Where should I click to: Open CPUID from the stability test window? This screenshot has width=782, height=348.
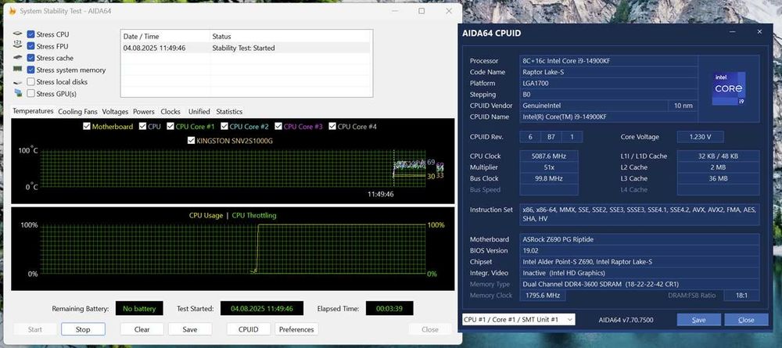tap(249, 329)
